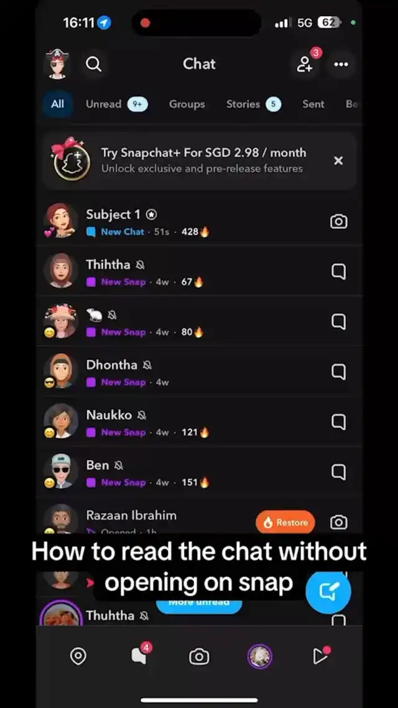Select the Groups filter tab
This screenshot has width=398, height=708.
(187, 105)
